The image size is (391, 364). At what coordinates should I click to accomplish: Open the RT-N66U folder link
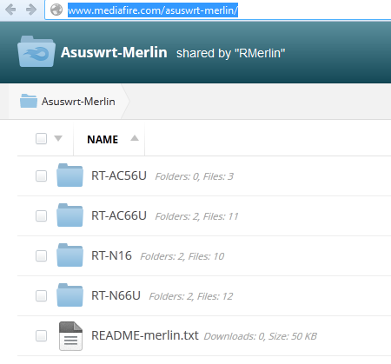point(116,295)
